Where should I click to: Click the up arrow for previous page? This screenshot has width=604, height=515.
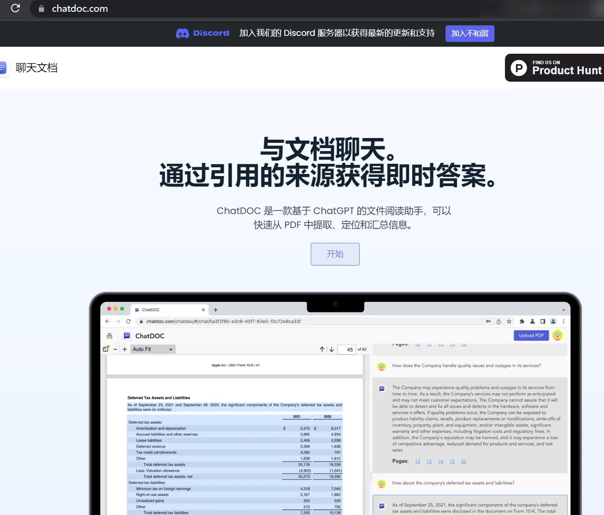(x=322, y=349)
